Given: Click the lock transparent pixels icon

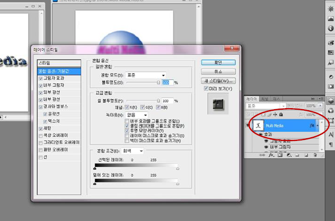Looking at the screenshot, I should pyautogui.click(x=263, y=114).
